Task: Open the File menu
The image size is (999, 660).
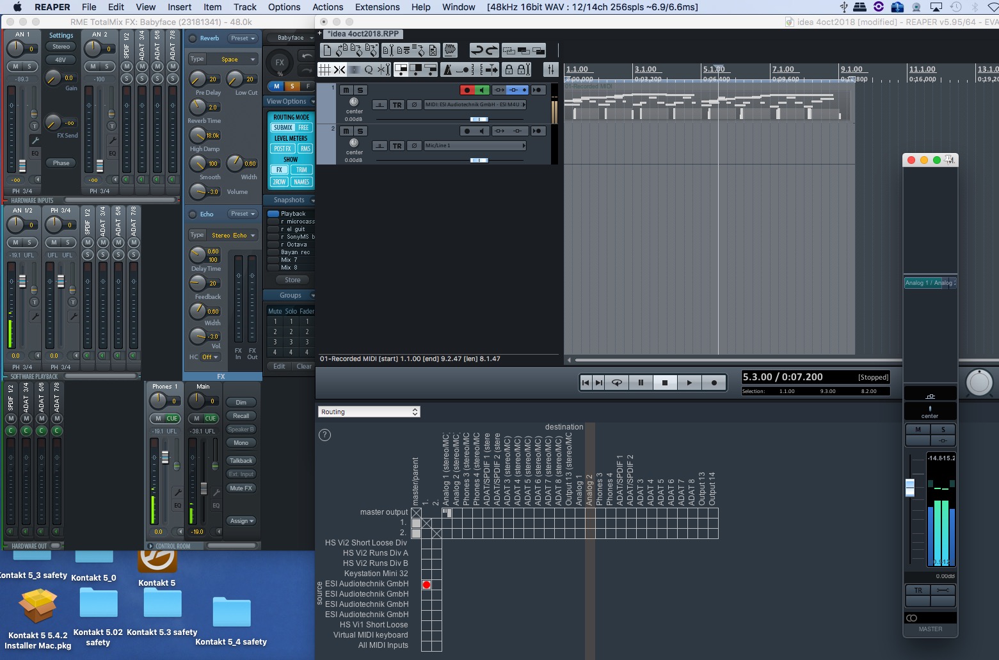Action: point(89,7)
